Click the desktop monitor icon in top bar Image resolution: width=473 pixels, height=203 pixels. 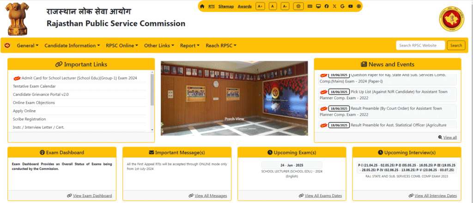(318, 6)
